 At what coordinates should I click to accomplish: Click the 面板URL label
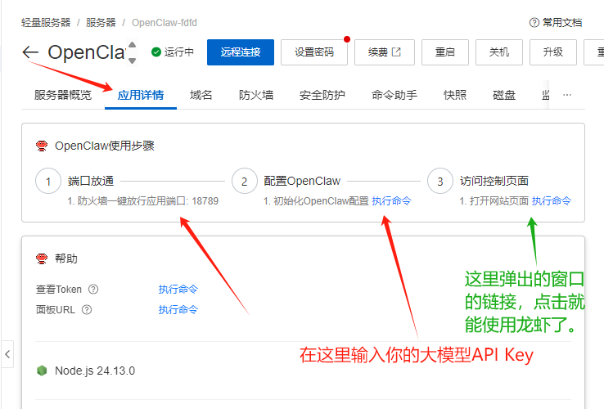tap(56, 310)
